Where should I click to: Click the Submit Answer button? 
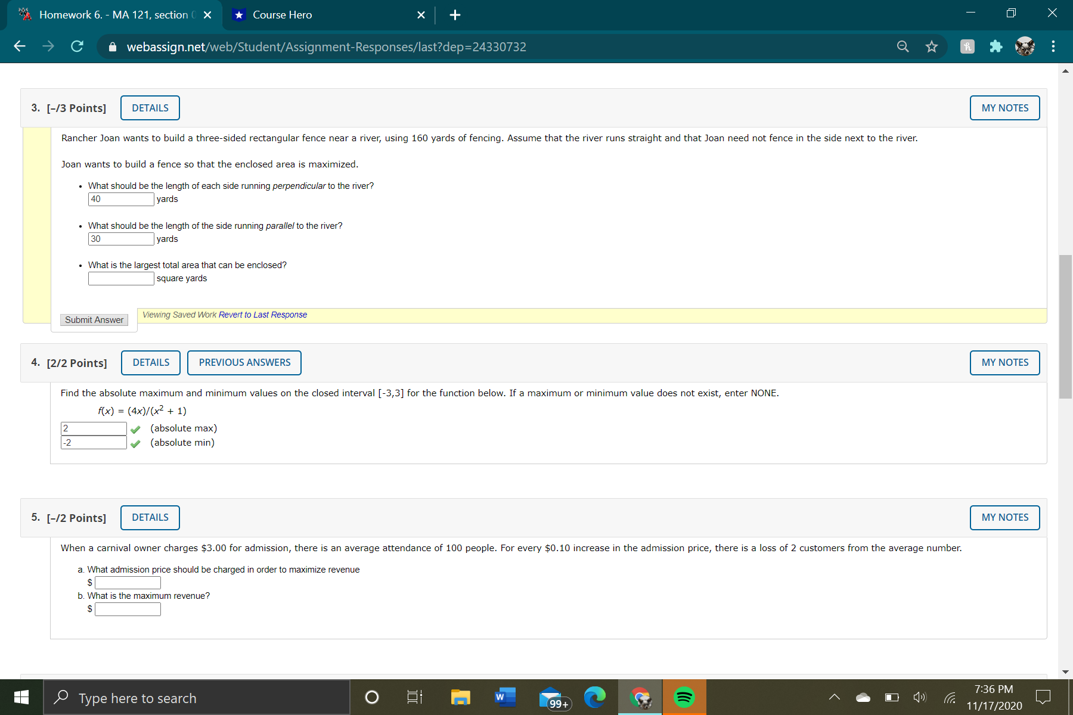(x=94, y=320)
